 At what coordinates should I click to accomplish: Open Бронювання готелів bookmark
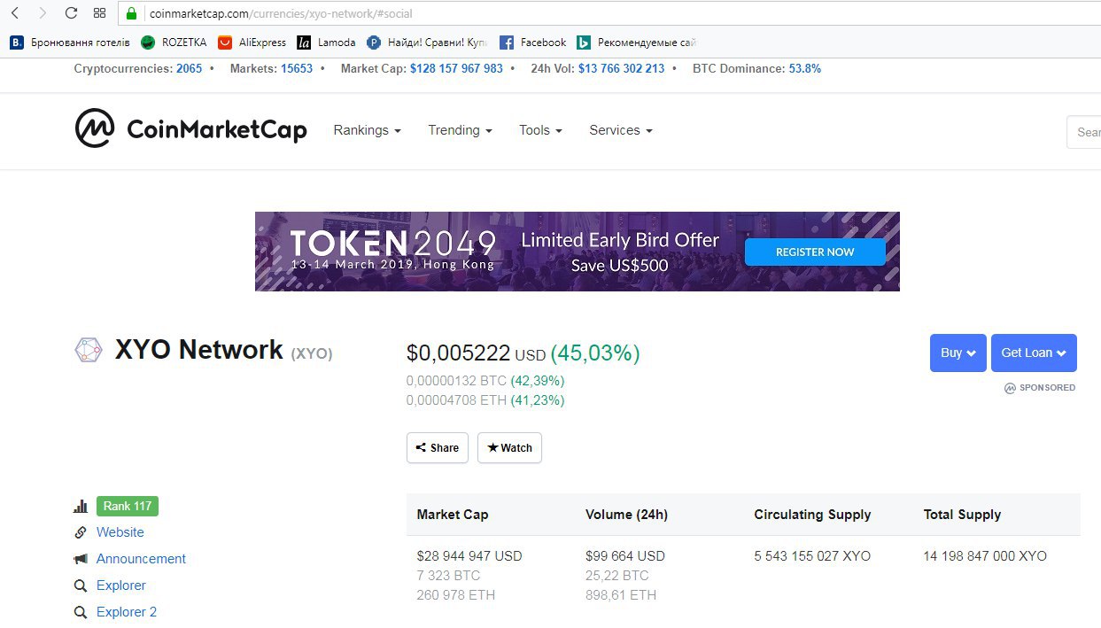(x=70, y=43)
